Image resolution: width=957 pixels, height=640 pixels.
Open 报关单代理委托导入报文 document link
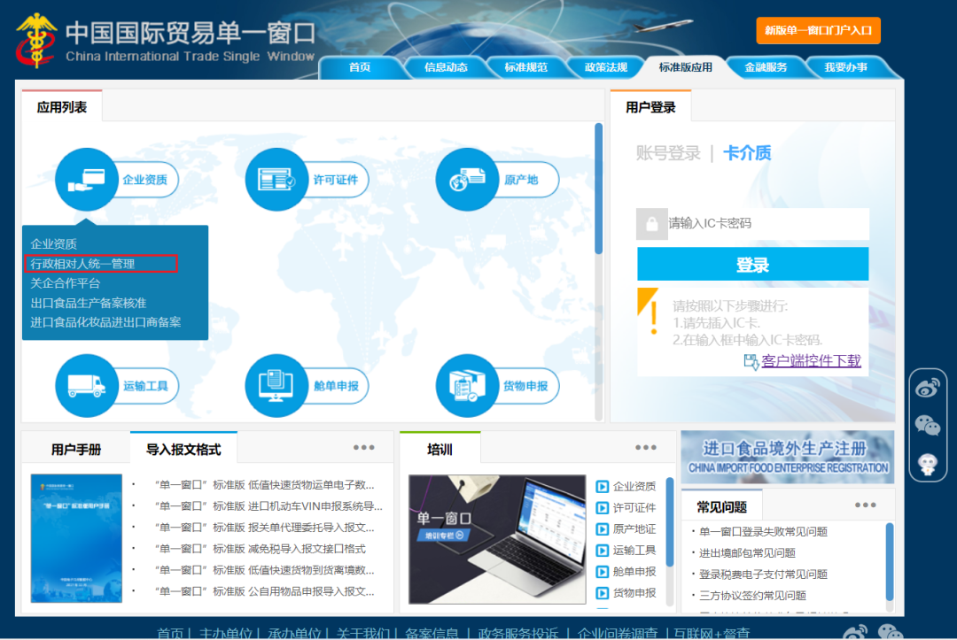265,528
